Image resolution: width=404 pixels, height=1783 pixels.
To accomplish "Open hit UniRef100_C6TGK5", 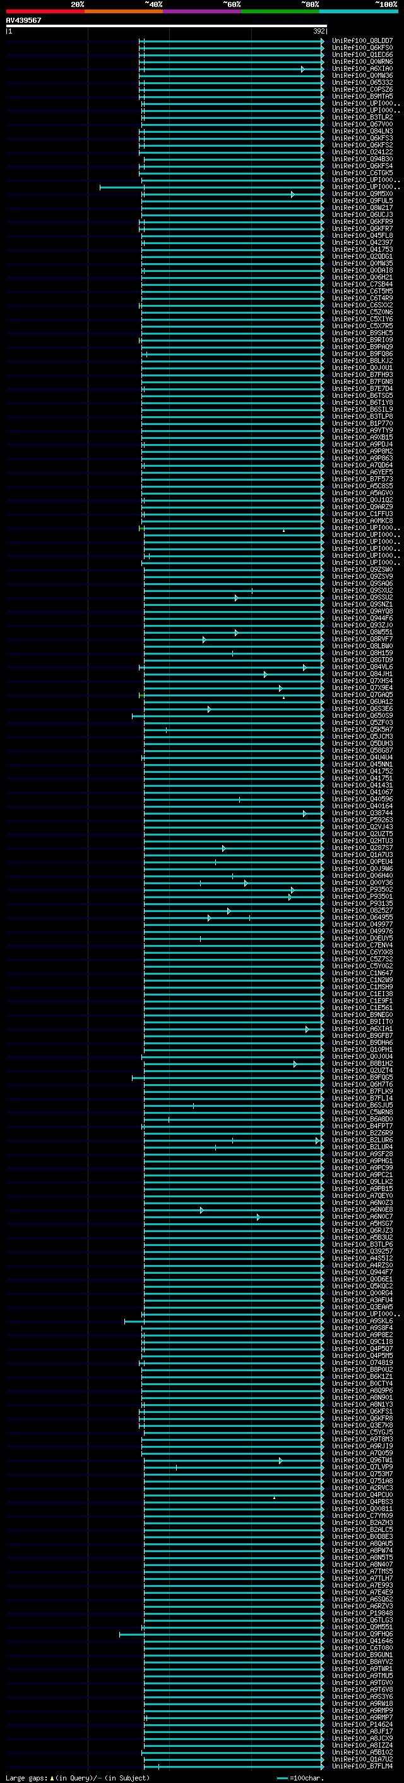I will coord(362,173).
